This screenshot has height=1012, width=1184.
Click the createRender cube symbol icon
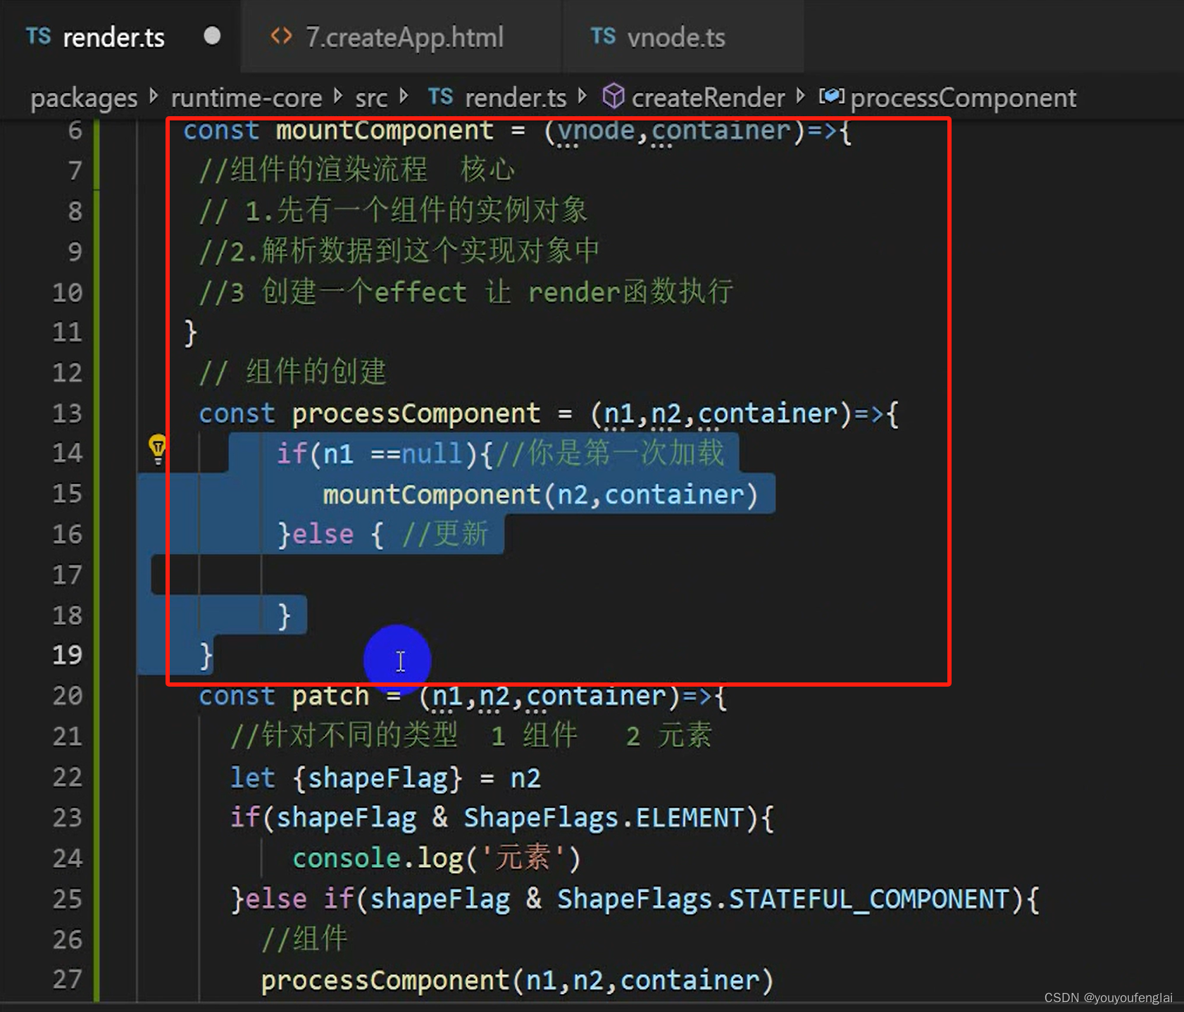(x=613, y=96)
